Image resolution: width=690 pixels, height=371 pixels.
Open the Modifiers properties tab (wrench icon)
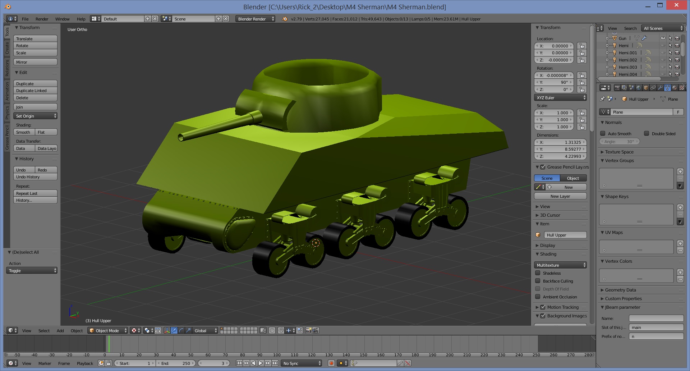pos(660,88)
